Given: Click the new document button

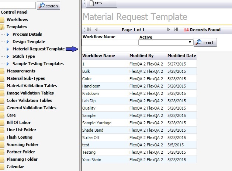Looking at the screenshot, I should tap(101, 3).
